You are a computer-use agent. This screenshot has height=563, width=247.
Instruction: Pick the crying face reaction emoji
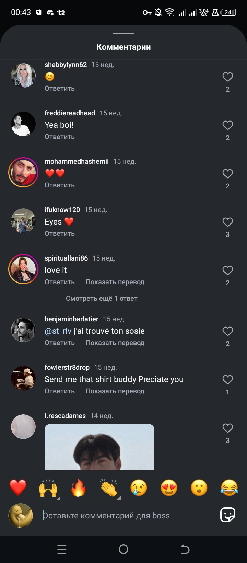(x=139, y=488)
